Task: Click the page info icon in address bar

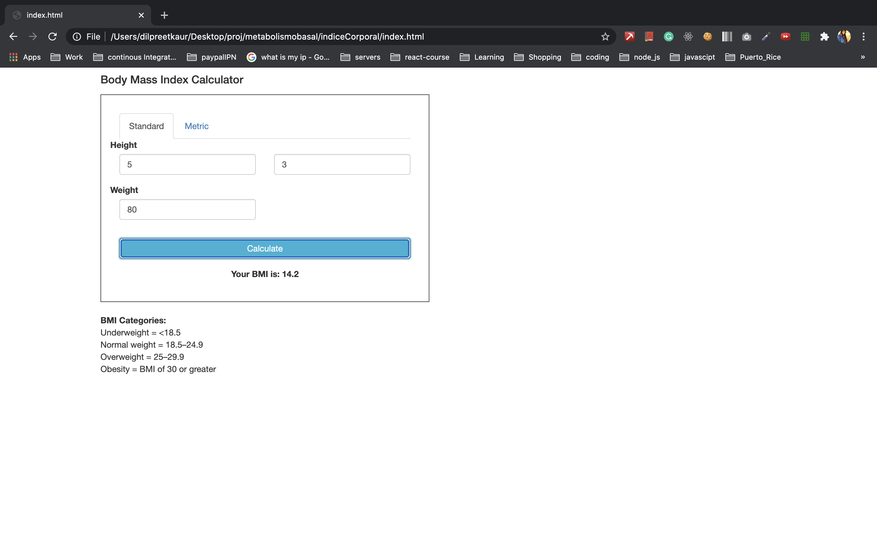Action: [x=77, y=36]
